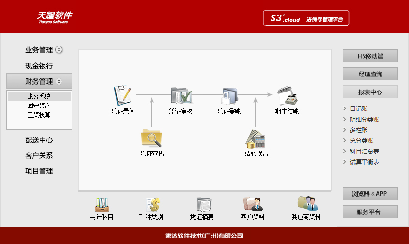Expand the 业务管理 chevron arrow
409x244 pixels.
click(59, 50)
